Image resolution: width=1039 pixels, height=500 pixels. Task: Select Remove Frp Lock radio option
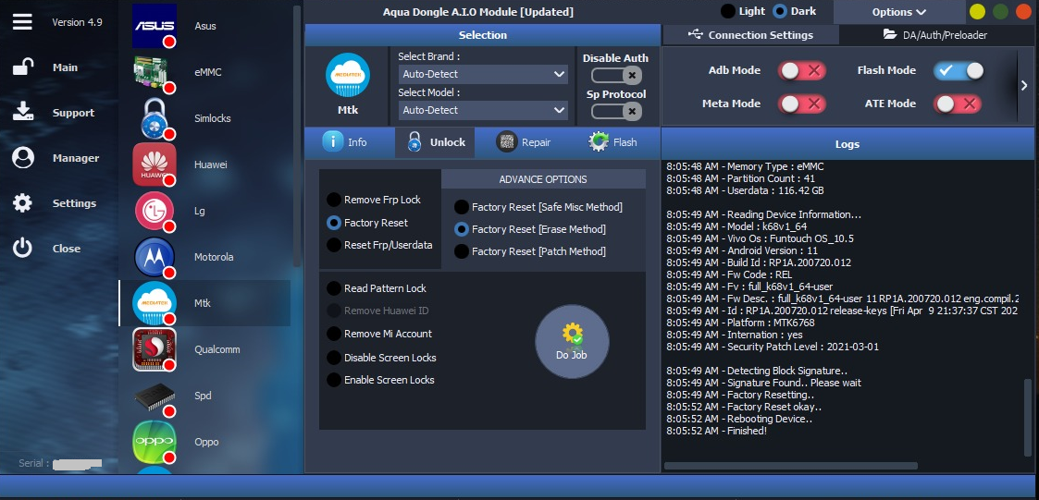coord(334,200)
